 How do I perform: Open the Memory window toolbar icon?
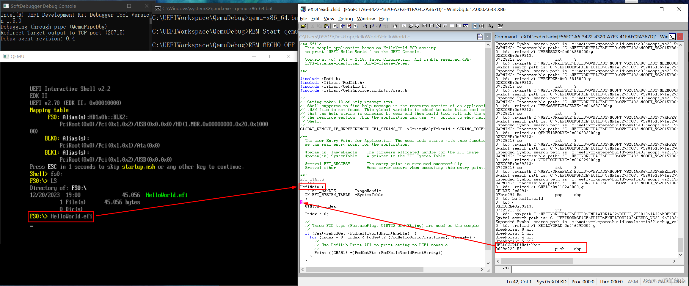tap(431, 26)
